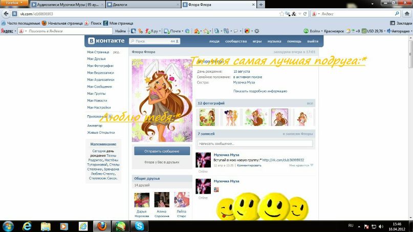Go to browser home page icon
The height and width of the screenshot is (232, 413).
coord(407,14)
